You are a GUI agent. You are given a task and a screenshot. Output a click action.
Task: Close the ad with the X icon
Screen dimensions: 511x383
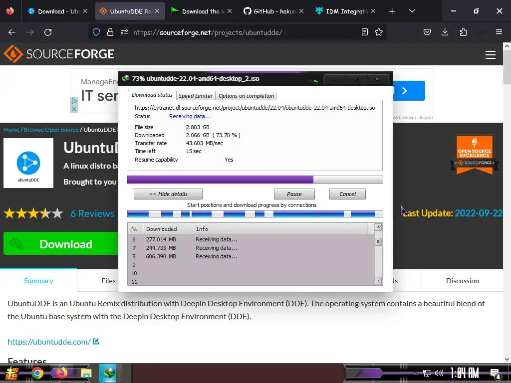(x=74, y=109)
